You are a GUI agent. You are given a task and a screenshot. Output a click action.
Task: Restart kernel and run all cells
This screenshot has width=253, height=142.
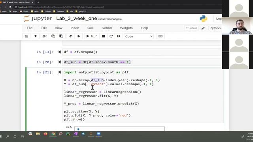click(x=119, y=36)
